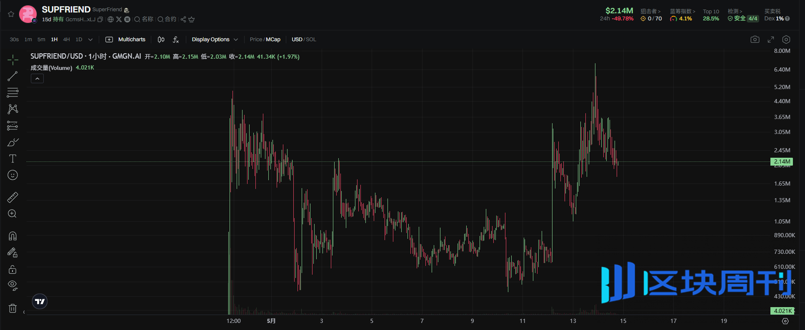Click the TradingView logo badge

coord(40,301)
